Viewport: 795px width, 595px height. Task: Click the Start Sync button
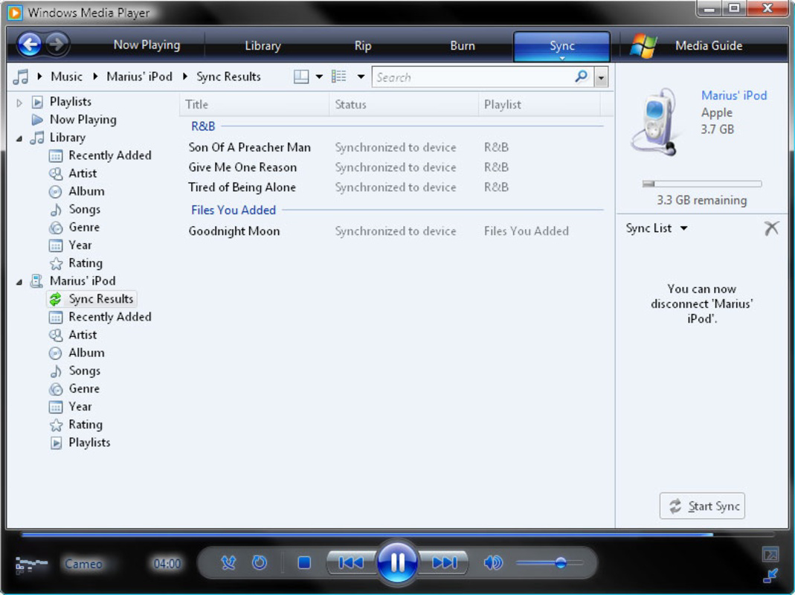(x=702, y=506)
